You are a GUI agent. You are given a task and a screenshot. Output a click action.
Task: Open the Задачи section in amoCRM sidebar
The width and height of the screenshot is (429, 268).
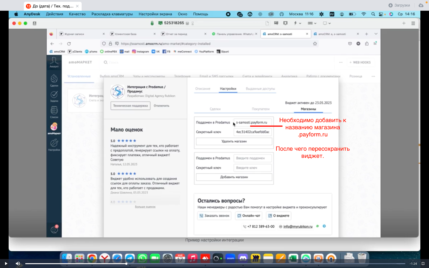54,96
